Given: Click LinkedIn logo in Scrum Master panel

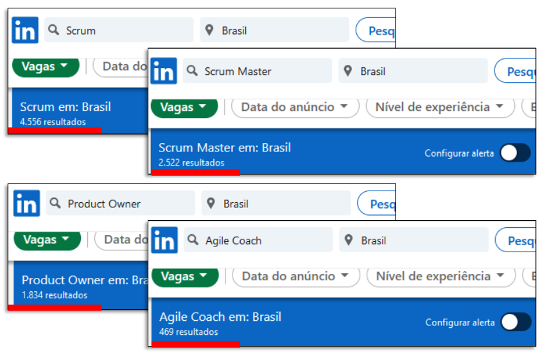Looking at the screenshot, I should point(164,71).
